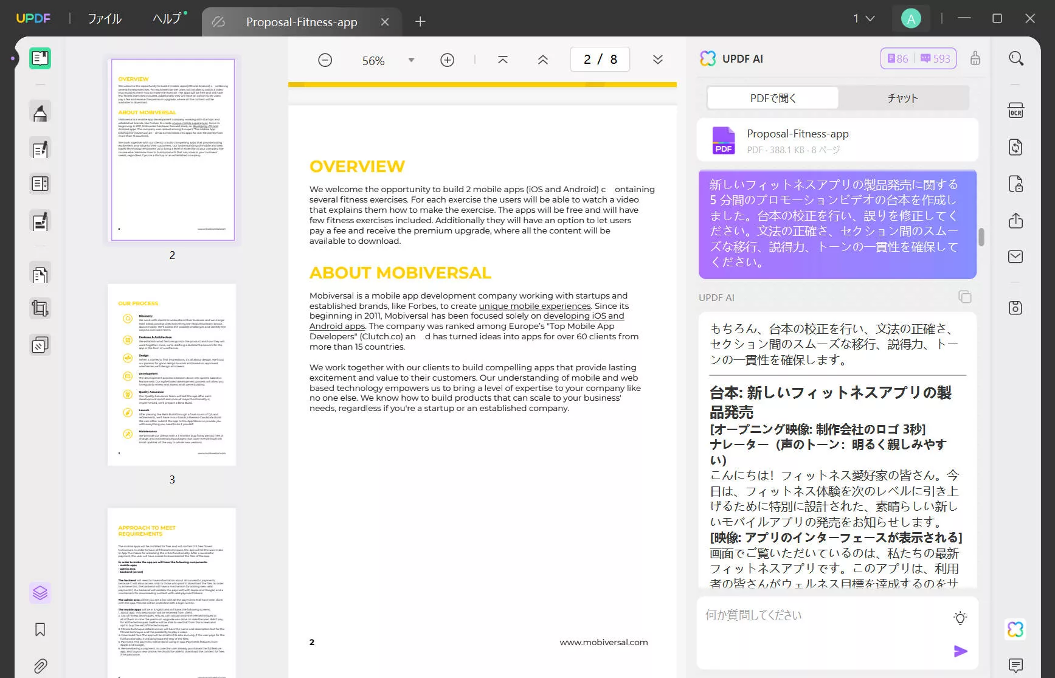The height and width of the screenshot is (678, 1055).
Task: Toggle the layers panel icon
Action: 40,593
